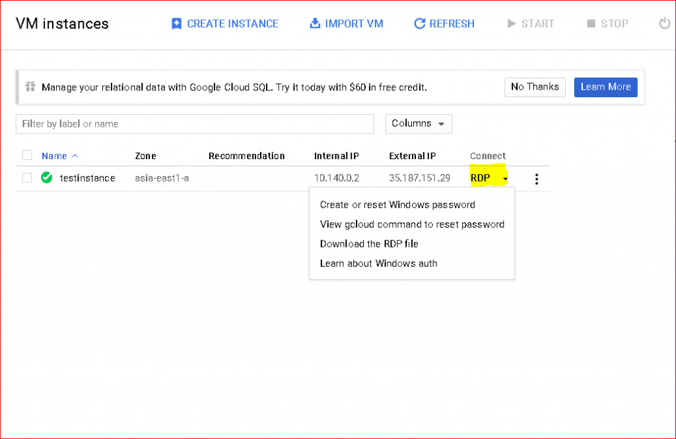Dismiss banner with No Thanks button
The height and width of the screenshot is (439, 676).
click(535, 87)
